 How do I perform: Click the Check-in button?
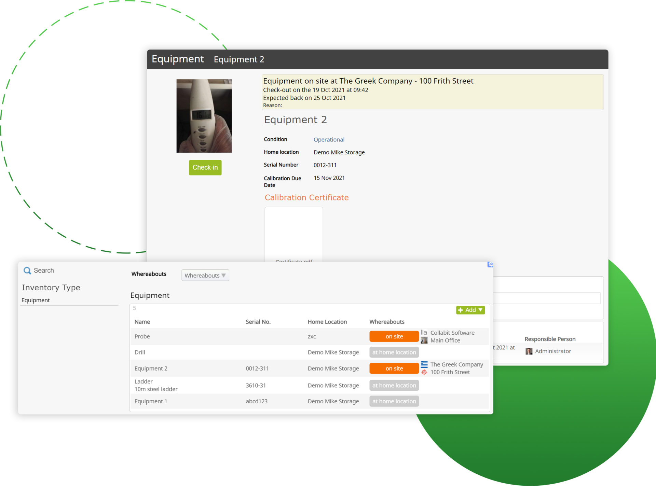(205, 167)
